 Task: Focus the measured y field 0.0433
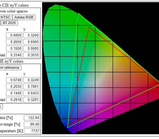32,93
